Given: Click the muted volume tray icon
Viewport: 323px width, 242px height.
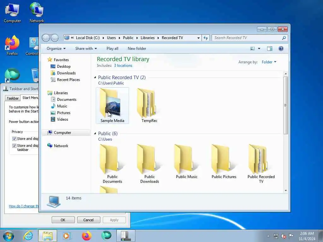Looking at the screenshot, I should coord(284,236).
